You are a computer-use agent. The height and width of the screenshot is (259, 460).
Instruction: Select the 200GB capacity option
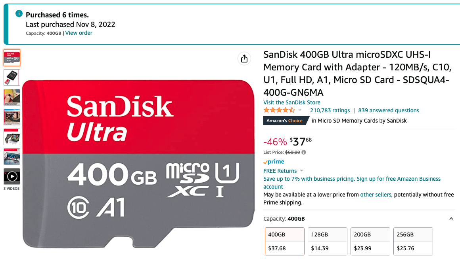coord(370,242)
